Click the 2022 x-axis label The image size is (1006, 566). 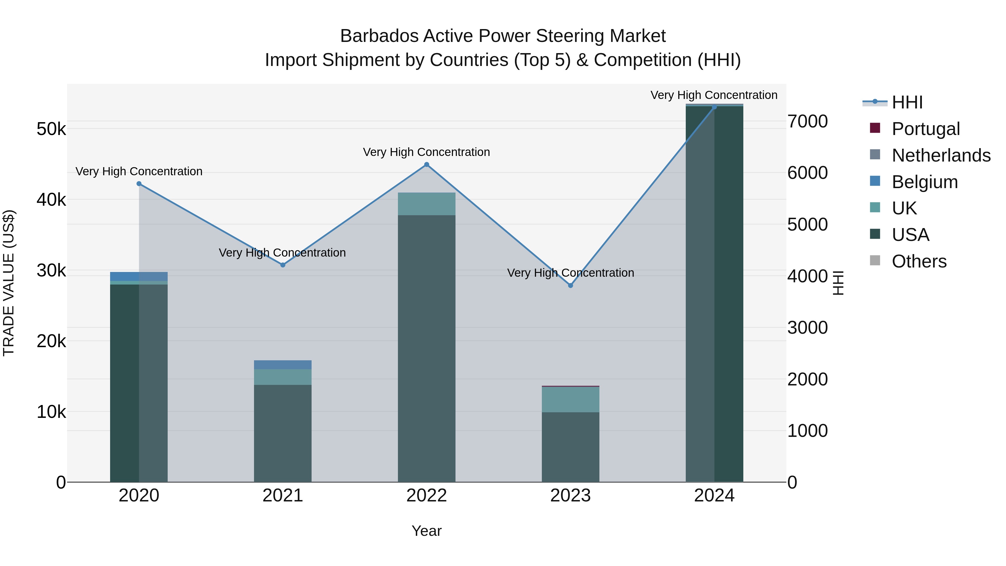point(426,496)
